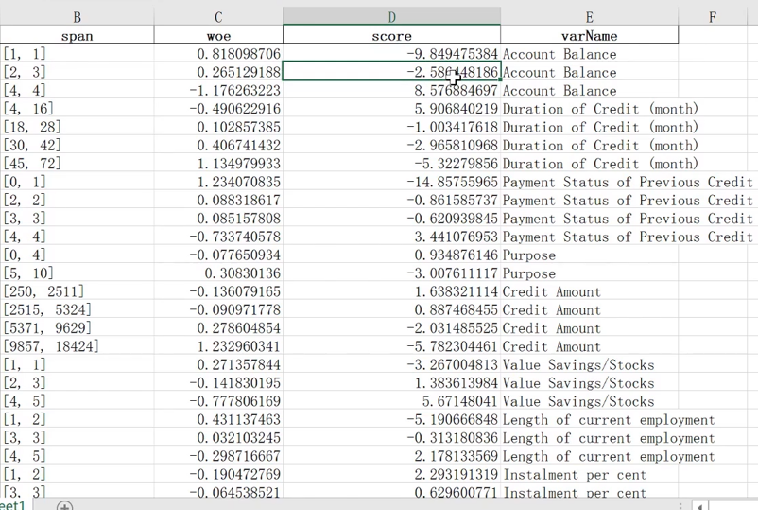Click the 'varName' header cell

pyautogui.click(x=589, y=36)
